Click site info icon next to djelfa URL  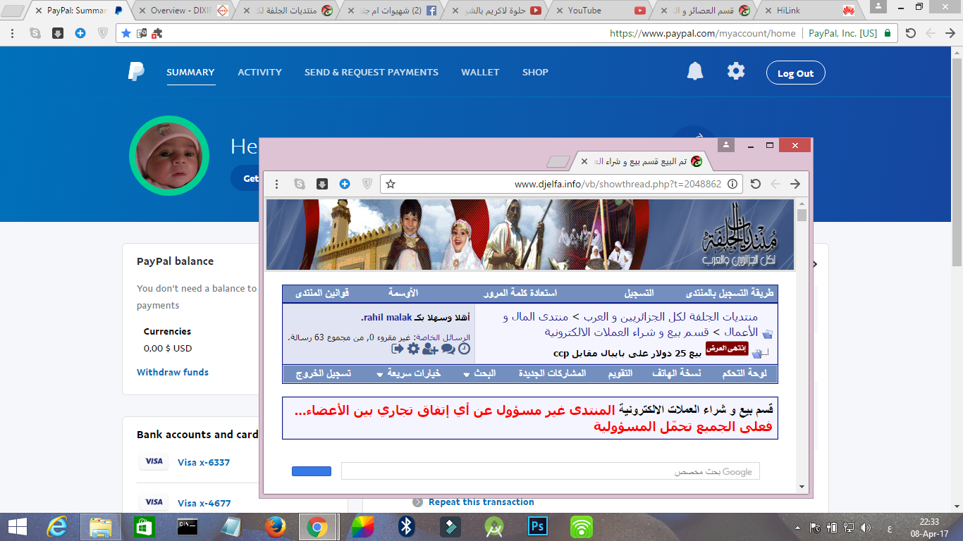tap(732, 184)
